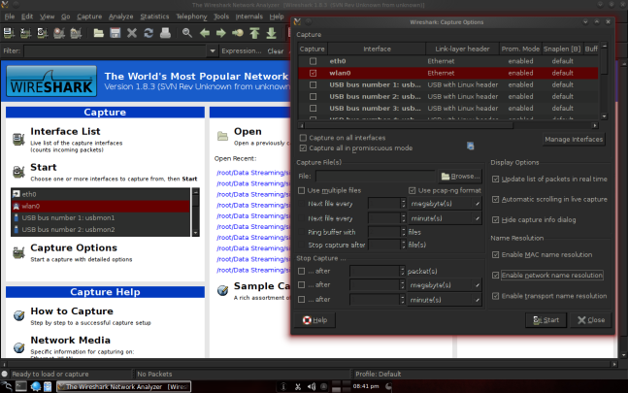This screenshot has width=628, height=393.
Task: Disable Capture all in promiscuous mode
Action: (x=303, y=148)
